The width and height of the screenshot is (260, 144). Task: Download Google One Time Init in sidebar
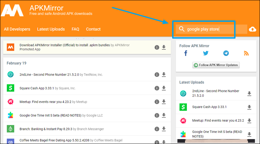click(x=249, y=134)
